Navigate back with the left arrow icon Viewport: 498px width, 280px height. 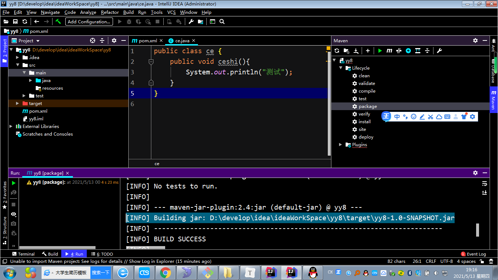pos(36,22)
